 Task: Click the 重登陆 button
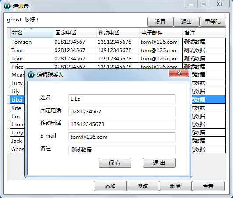[213, 22]
